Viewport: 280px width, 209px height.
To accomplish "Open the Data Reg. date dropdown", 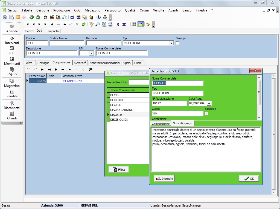I will pyautogui.click(x=209, y=103).
